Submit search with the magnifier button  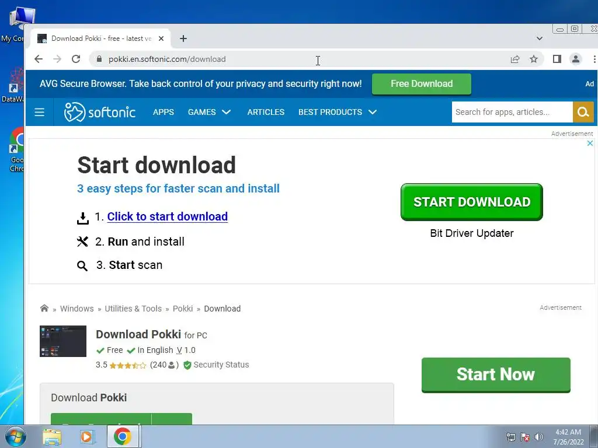[x=583, y=112]
